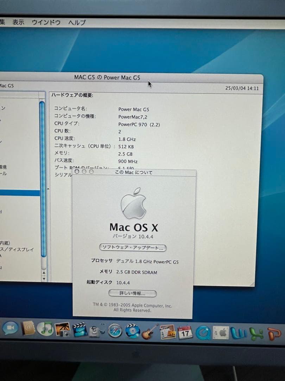Image resolution: width=285 pixels, height=381 pixels.
Task: Open the 表示 menu
Action: tap(18, 22)
